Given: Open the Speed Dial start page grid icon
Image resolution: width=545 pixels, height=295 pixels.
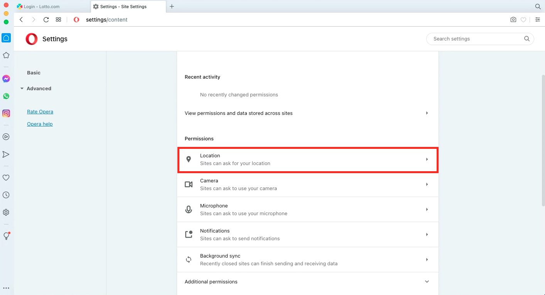Looking at the screenshot, I should (59, 20).
